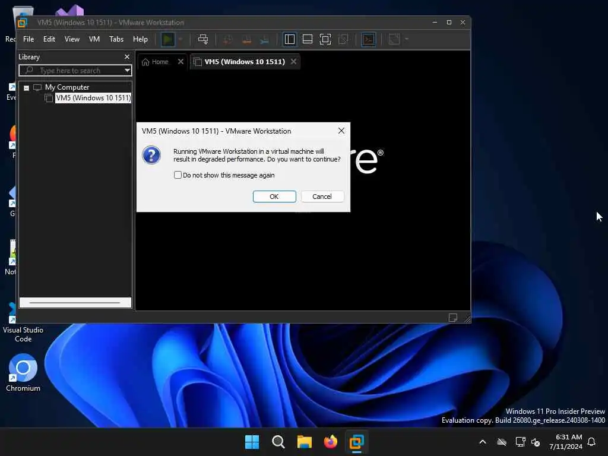The width and height of the screenshot is (608, 456).
Task: Click the question mark dialog icon
Action: click(x=151, y=155)
